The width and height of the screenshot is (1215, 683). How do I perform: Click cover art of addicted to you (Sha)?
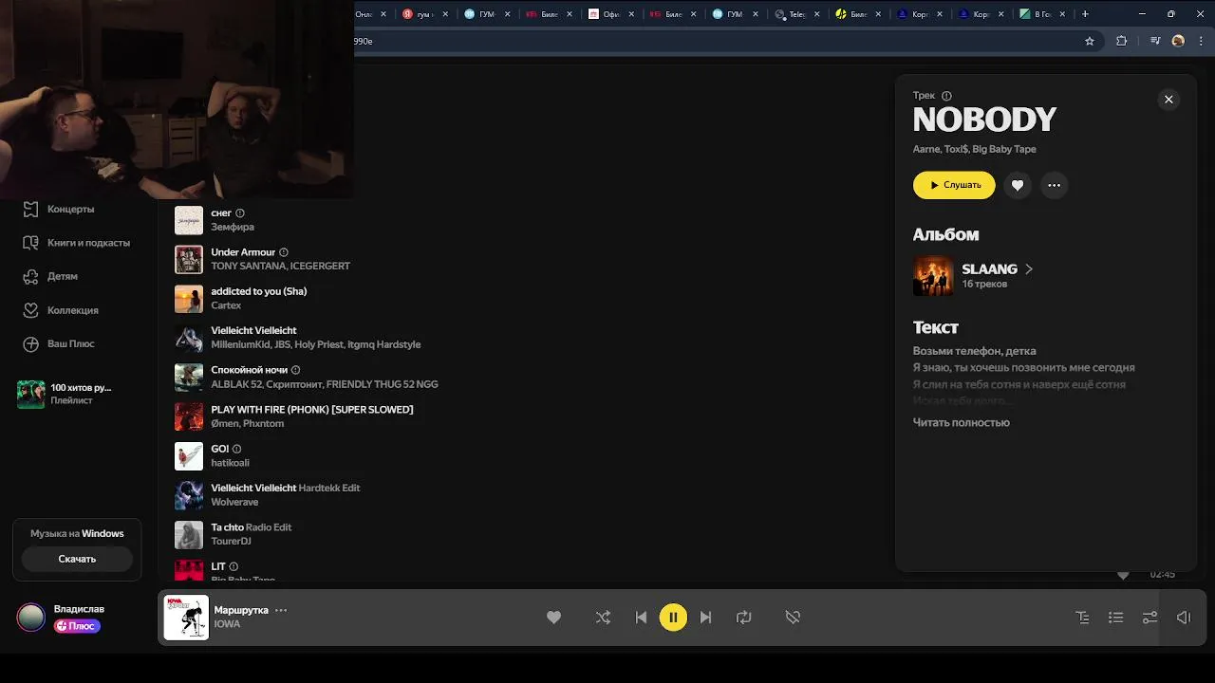(x=189, y=299)
